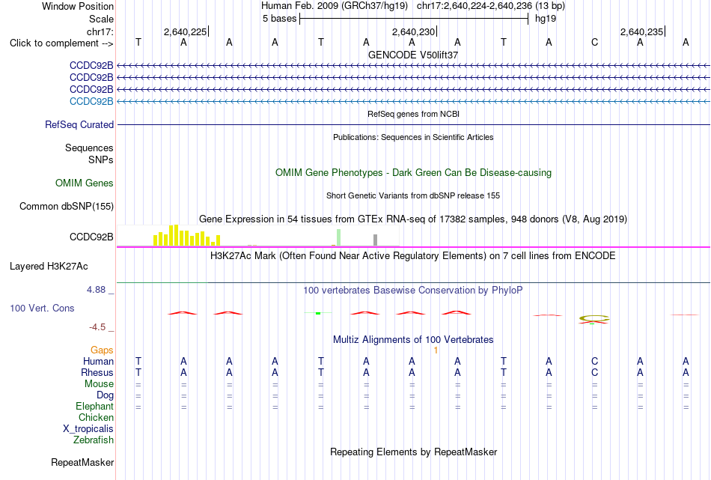This screenshot has height=480, width=711.
Task: Select the 'Rhesus' alignment row label
Action: coord(97,372)
